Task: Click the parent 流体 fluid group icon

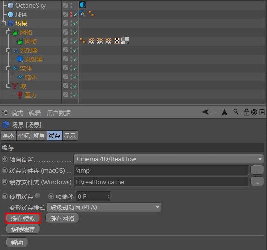Action: click(x=15, y=68)
